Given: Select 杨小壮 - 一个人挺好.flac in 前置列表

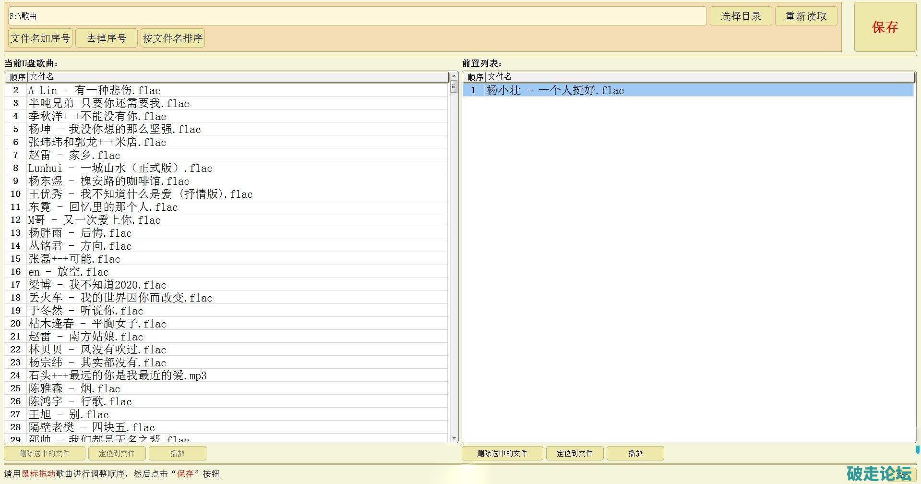Looking at the screenshot, I should pos(555,90).
